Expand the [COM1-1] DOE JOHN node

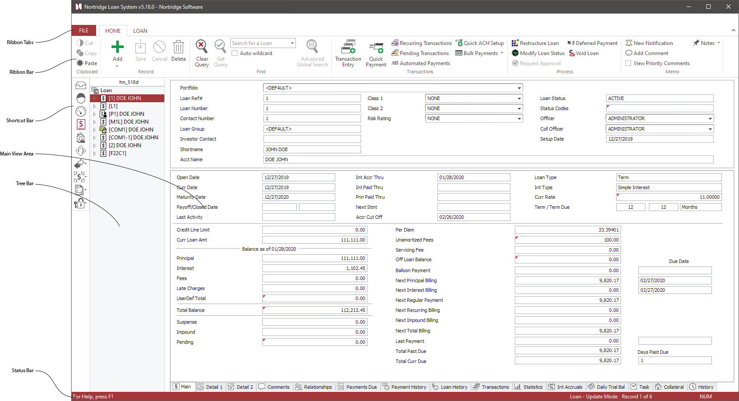tap(94, 138)
